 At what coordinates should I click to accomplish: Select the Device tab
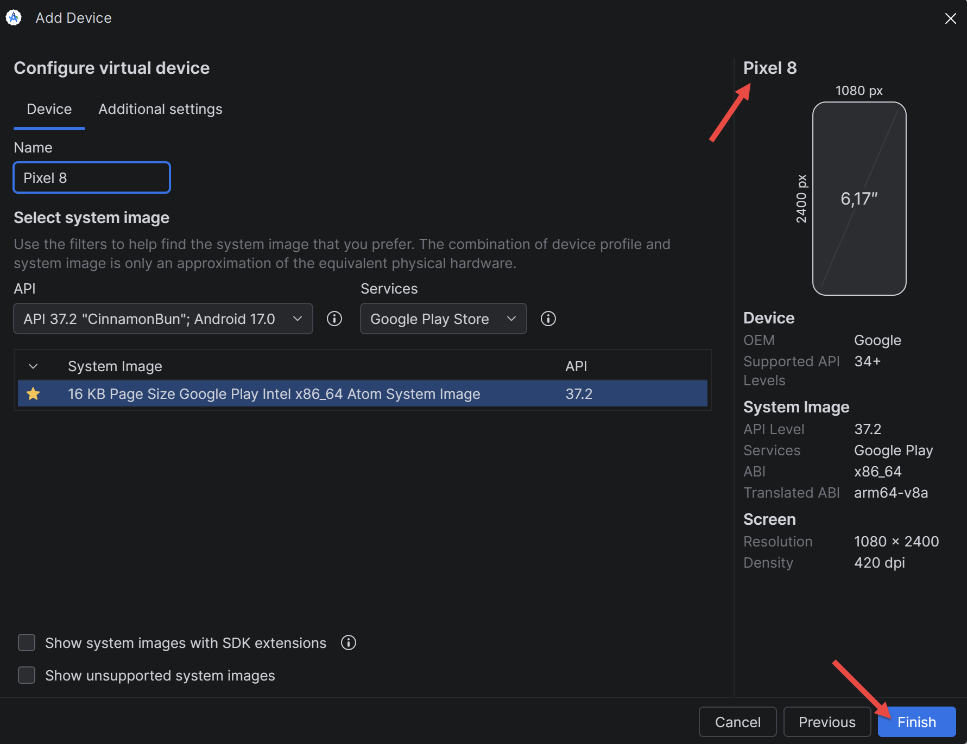coord(49,109)
